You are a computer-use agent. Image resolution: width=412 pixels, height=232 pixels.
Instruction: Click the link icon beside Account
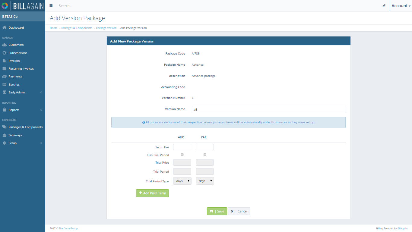tap(384, 6)
